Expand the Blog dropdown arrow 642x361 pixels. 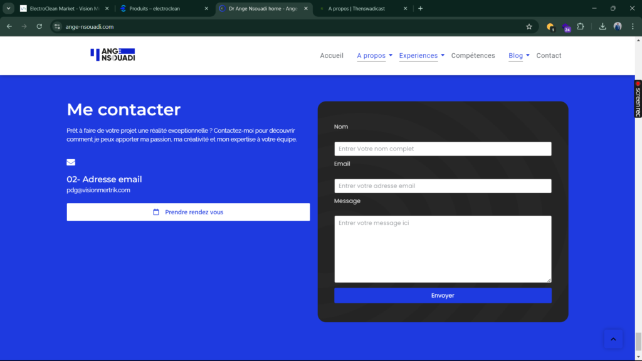(528, 55)
